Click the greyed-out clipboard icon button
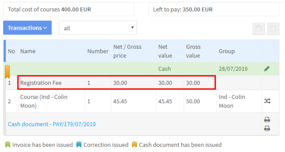This screenshot has height=152, width=285. [x=273, y=29]
